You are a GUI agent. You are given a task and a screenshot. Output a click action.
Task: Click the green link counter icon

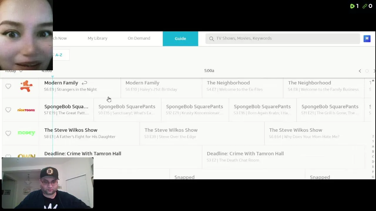click(x=365, y=6)
